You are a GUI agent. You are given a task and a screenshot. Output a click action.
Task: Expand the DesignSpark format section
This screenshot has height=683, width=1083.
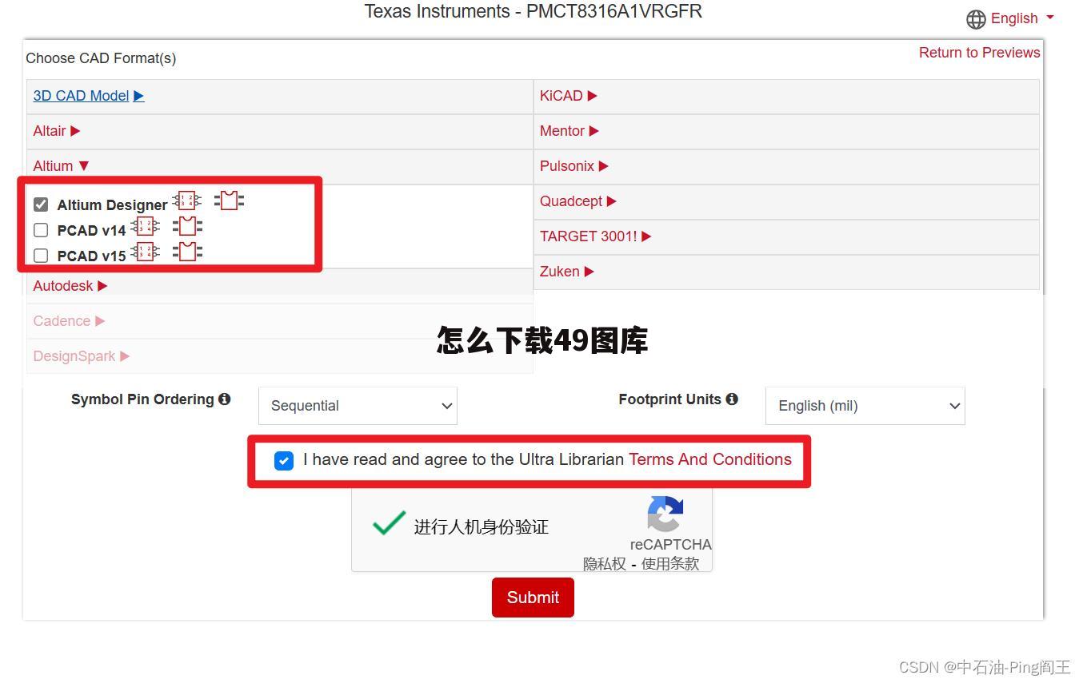[82, 356]
